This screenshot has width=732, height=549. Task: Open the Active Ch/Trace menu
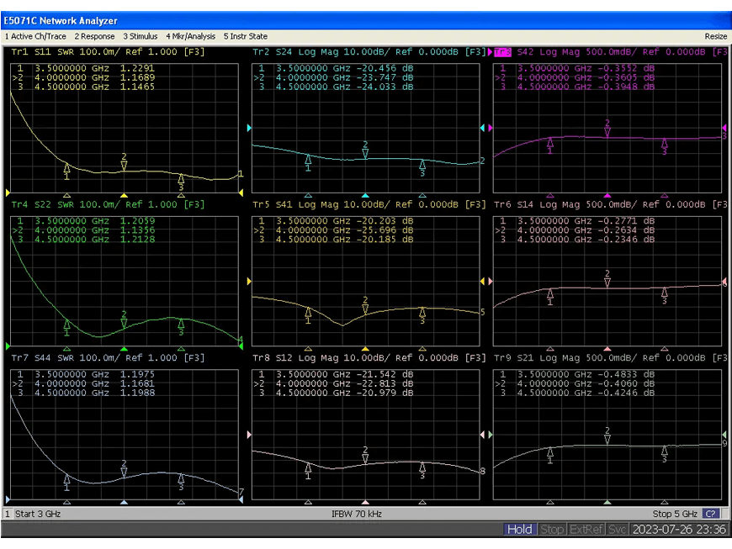click(35, 36)
